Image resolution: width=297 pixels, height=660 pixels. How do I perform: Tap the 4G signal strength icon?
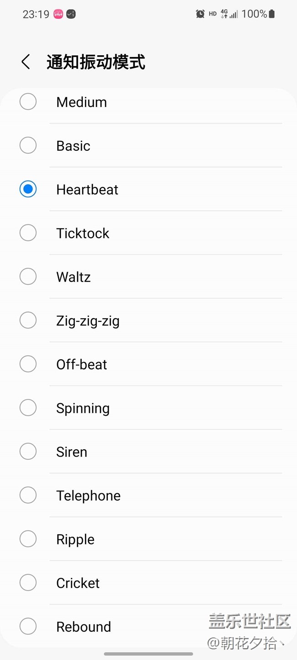(x=229, y=14)
